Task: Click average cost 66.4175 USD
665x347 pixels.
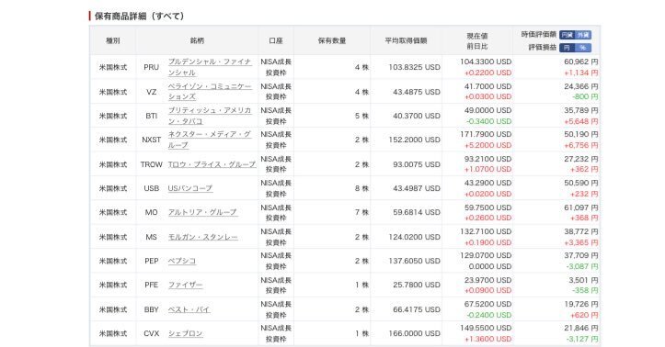Action: pyautogui.click(x=416, y=309)
